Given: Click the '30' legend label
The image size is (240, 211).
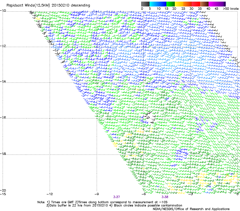Looking at the screenshot, I should click(x=191, y=9).
